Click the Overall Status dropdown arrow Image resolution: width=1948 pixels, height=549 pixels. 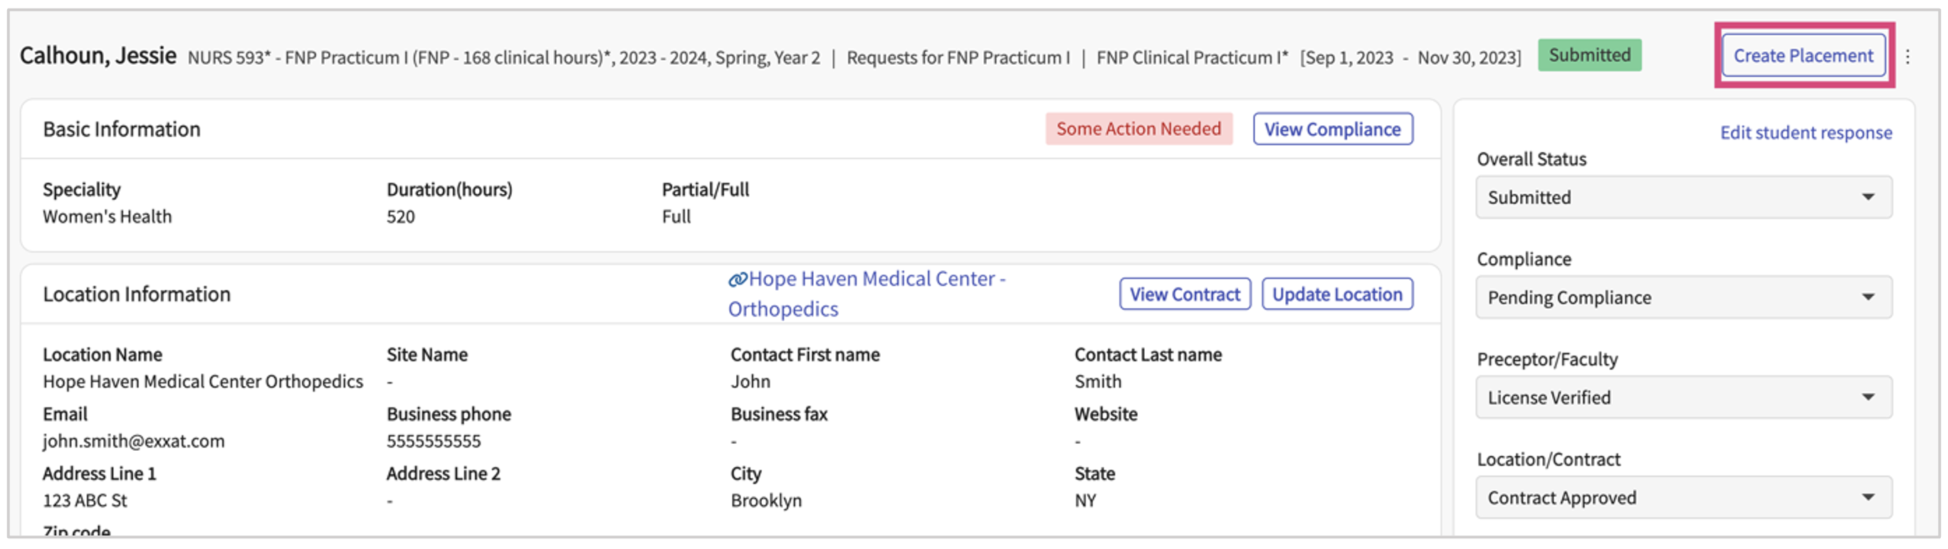pyautogui.click(x=1867, y=198)
